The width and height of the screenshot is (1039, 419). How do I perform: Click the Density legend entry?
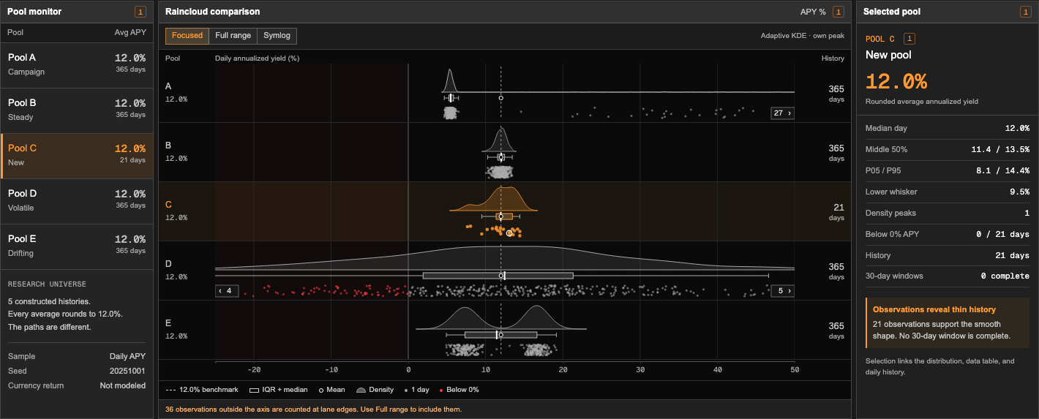(375, 390)
